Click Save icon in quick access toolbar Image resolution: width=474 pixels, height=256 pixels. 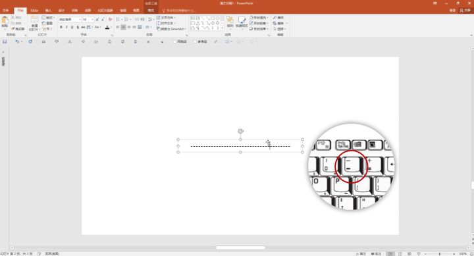[x=5, y=41]
